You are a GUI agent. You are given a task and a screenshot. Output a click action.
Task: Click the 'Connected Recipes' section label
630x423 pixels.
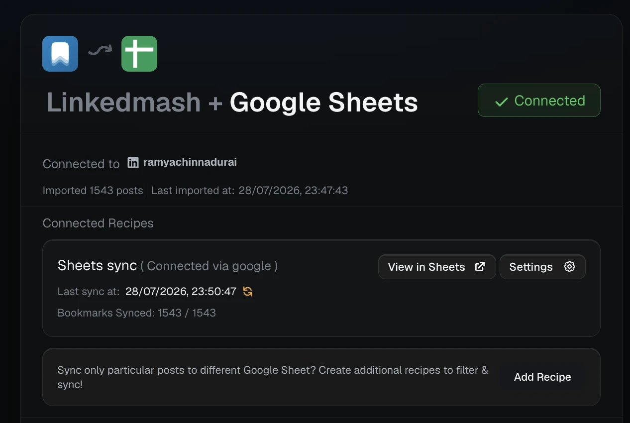point(98,223)
